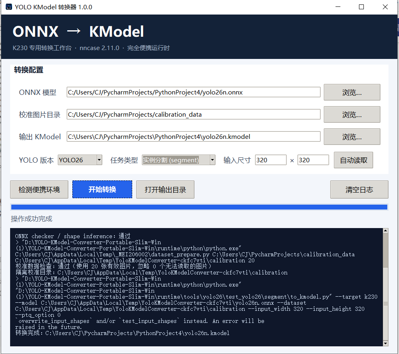Click the ONNX model path field
The width and height of the screenshot is (399, 354).
click(193, 92)
